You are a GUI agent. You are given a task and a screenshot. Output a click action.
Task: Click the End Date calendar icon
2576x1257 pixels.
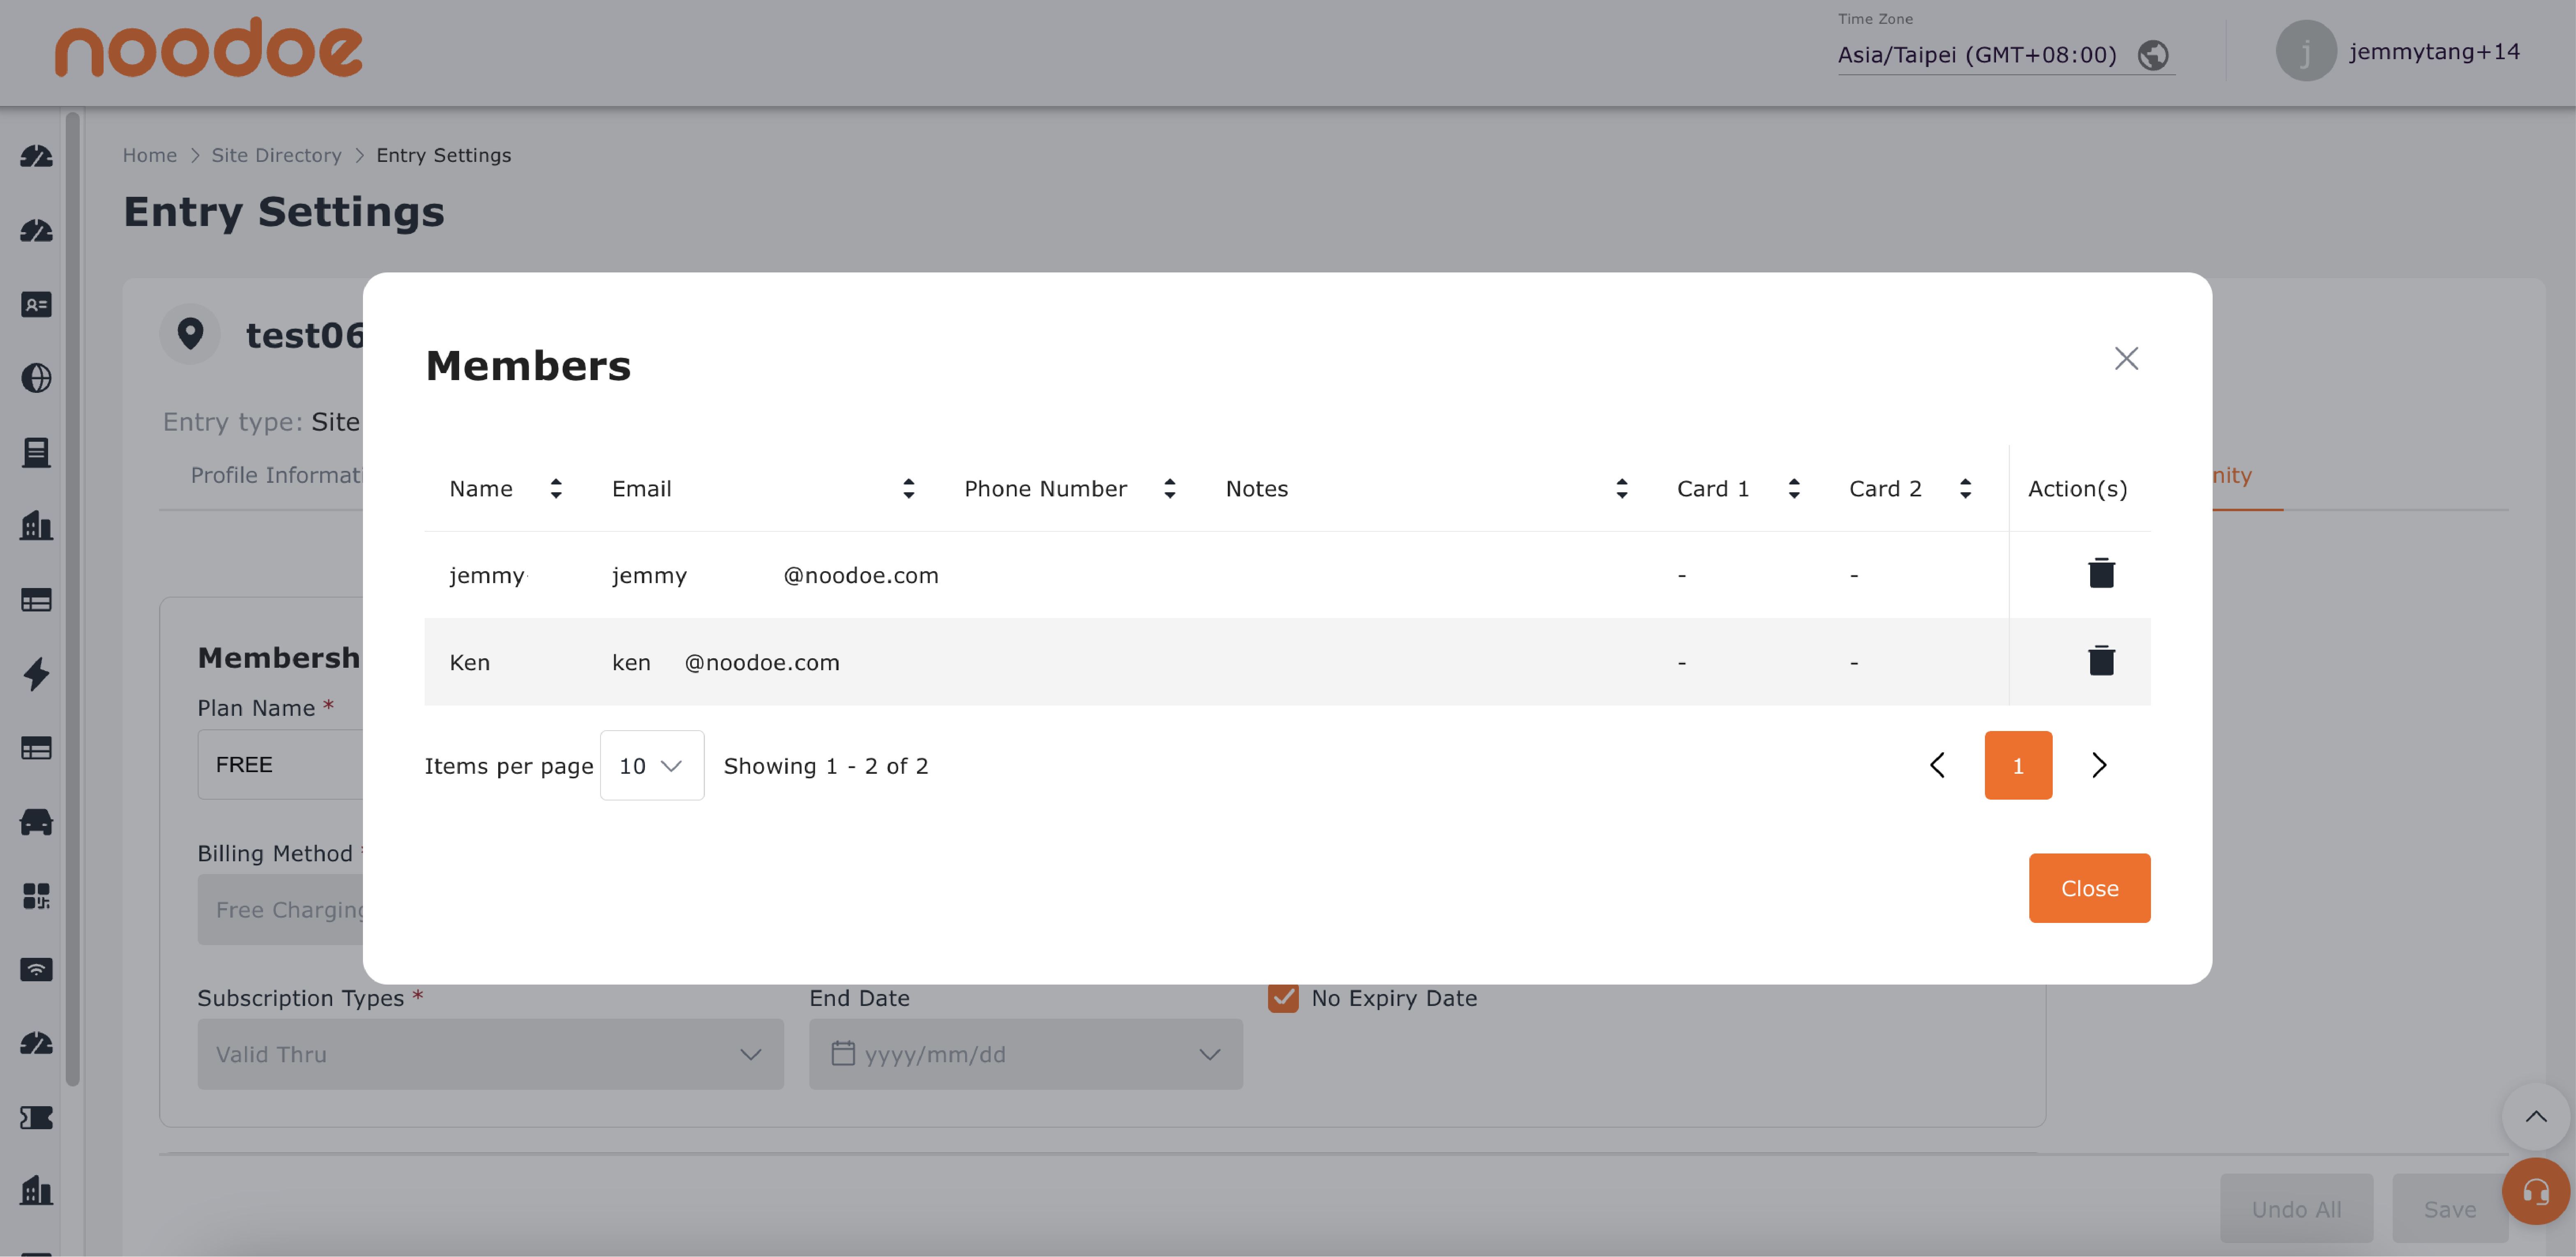pyautogui.click(x=843, y=1054)
